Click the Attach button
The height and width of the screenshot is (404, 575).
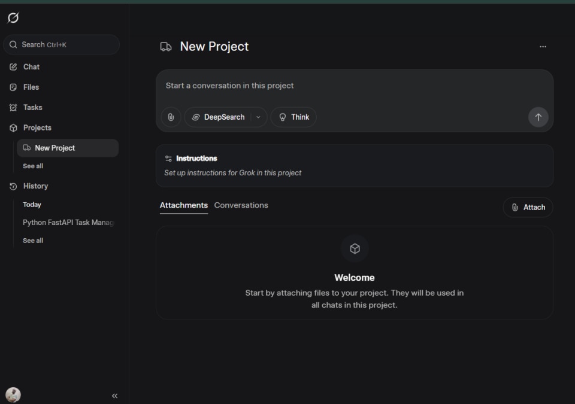tap(528, 207)
